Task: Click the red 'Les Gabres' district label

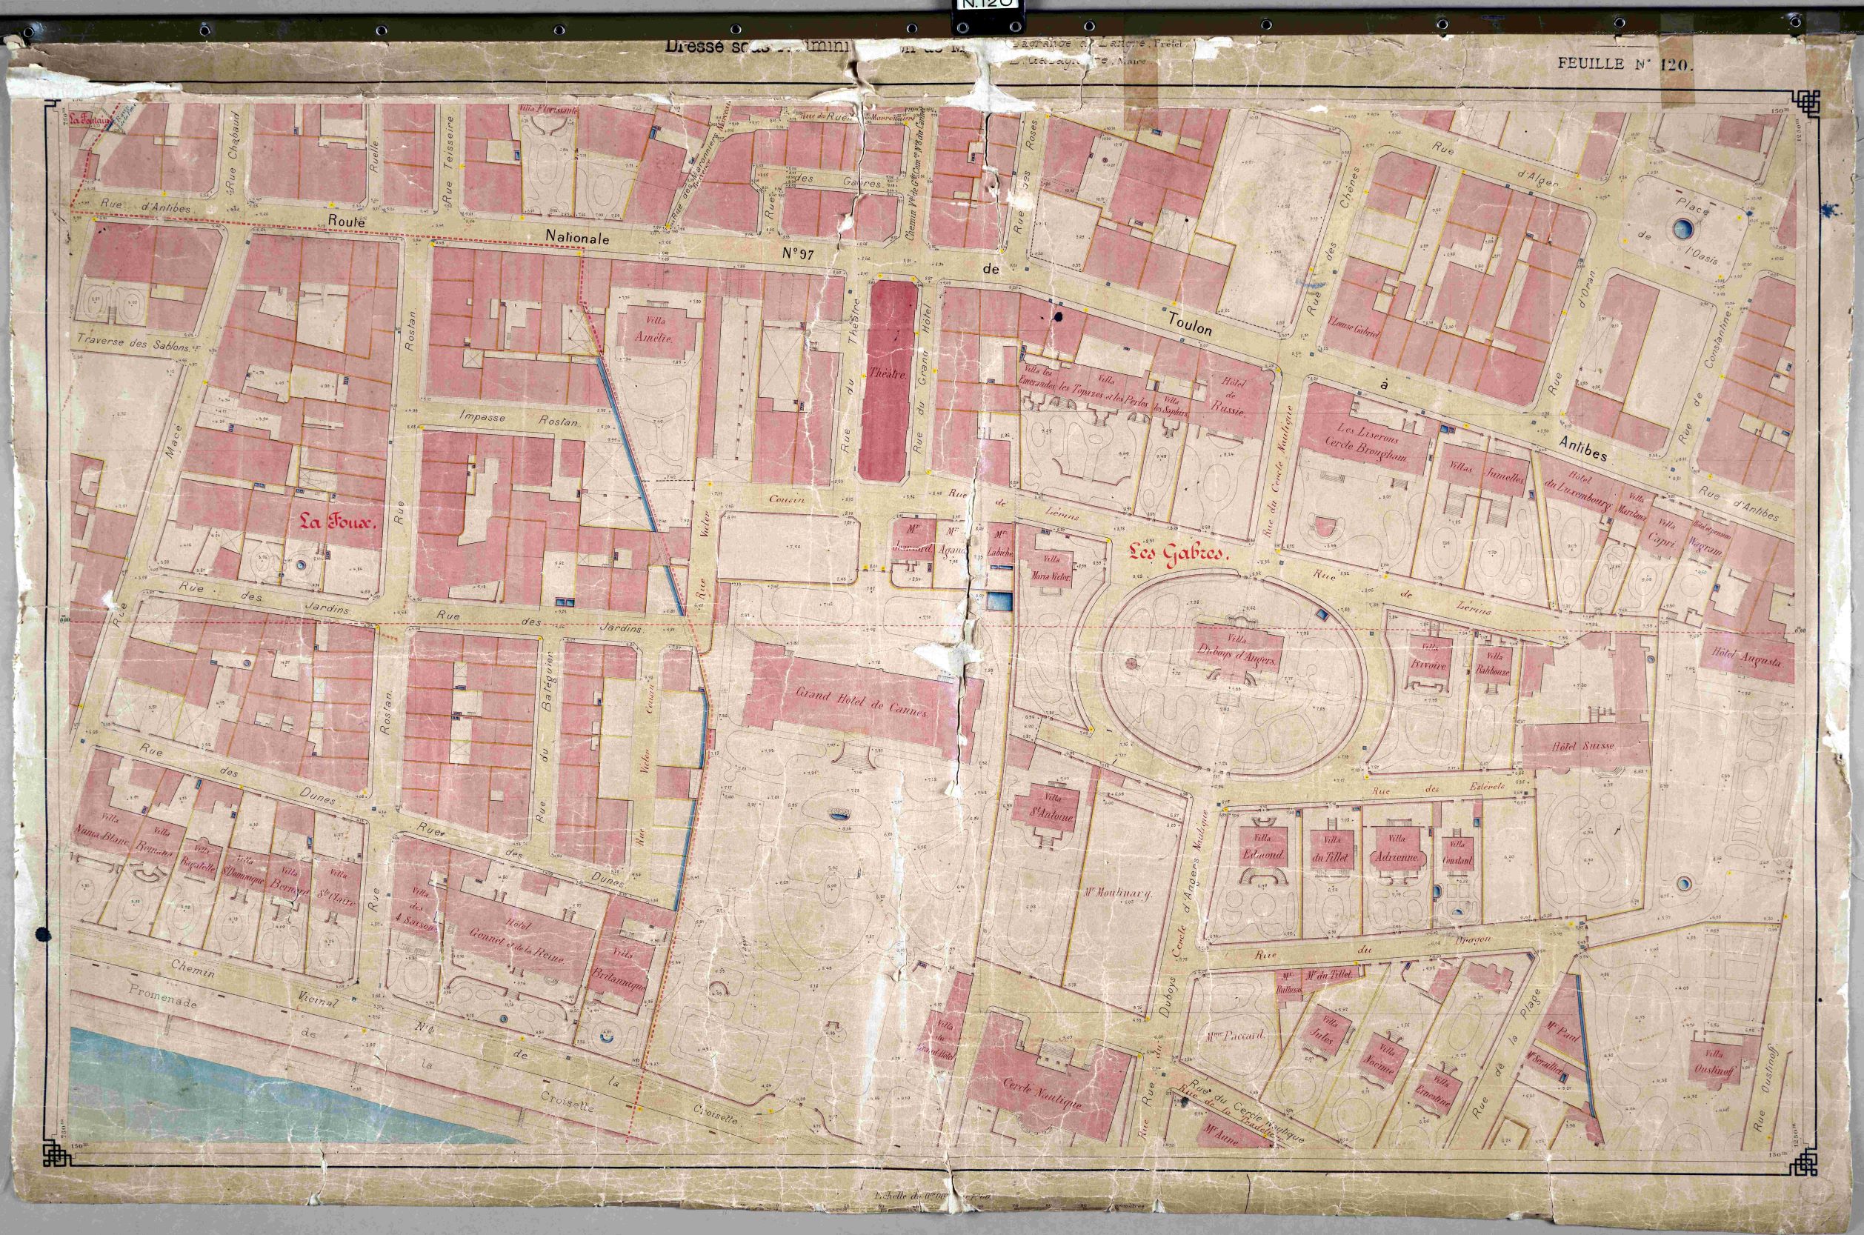Action: point(1179,554)
